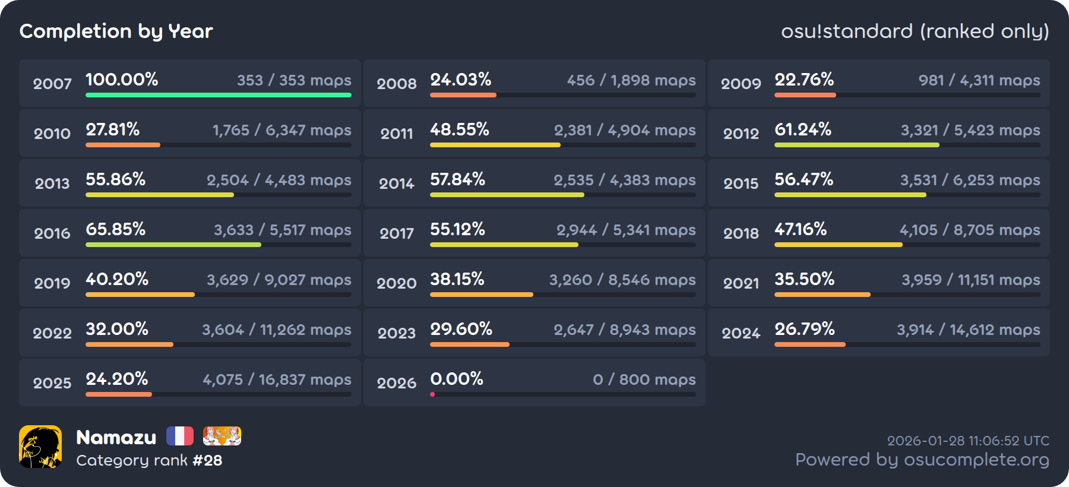Click the osu!standard (ranked only) label

coord(915,31)
